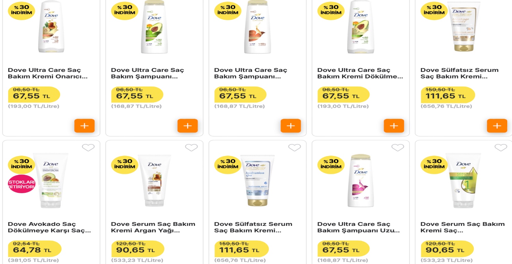Favorite the Dove Ultra Care Şampuanı Uzun product
512x264 pixels.
click(x=398, y=147)
